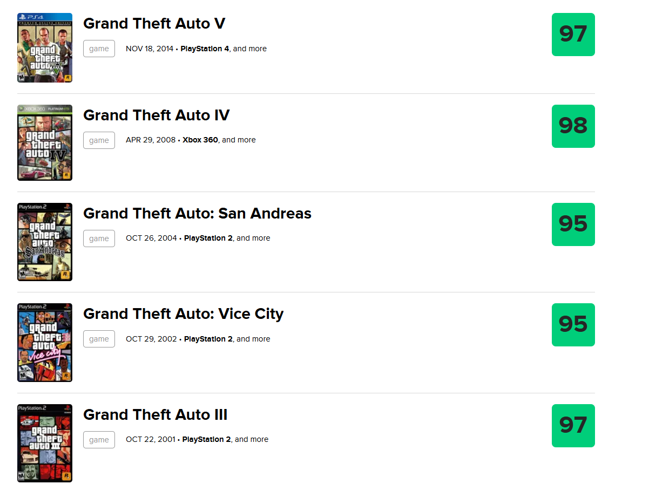Viewport: 649px width, 484px height.
Task: Click the 95 score badge for San Andreas
Action: 573,224
